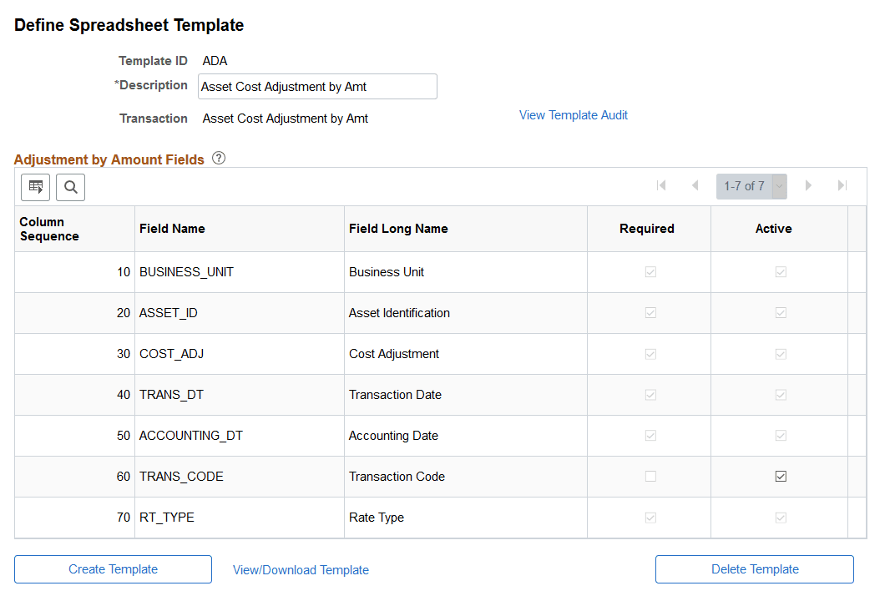The image size is (890, 591).
Task: Open the View/Download Template link
Action: pos(301,569)
